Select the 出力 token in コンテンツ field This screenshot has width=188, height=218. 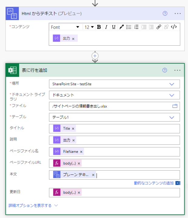click(x=65, y=38)
